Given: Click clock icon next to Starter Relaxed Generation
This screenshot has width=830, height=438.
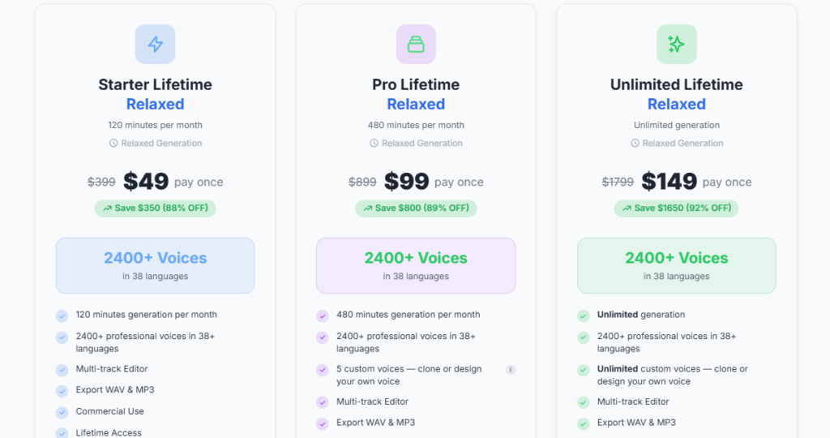Looking at the screenshot, I should tap(113, 144).
